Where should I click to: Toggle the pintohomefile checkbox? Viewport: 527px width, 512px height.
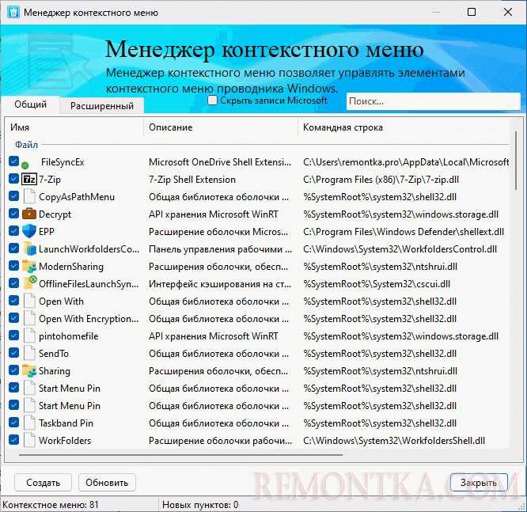tap(13, 336)
